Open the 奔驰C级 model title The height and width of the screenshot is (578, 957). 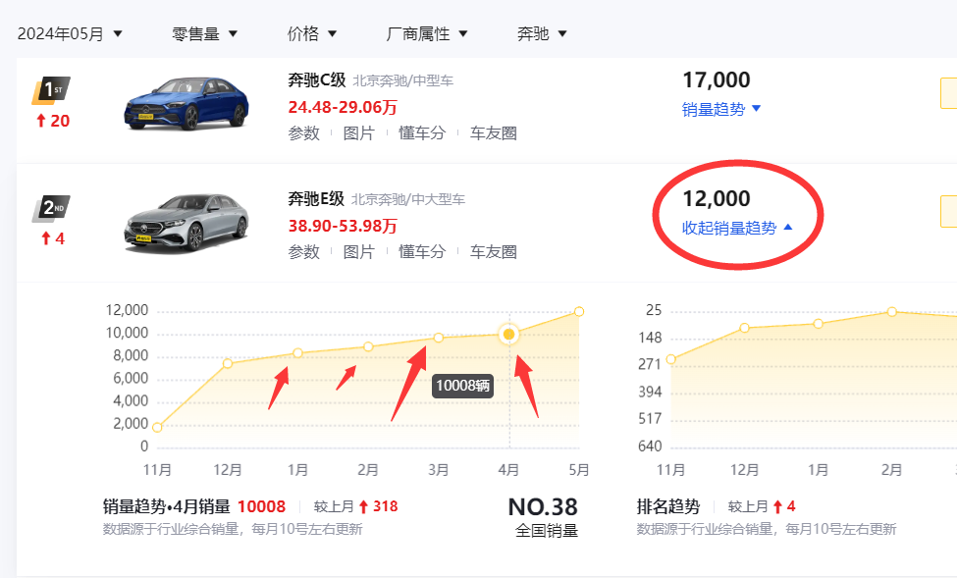point(317,79)
